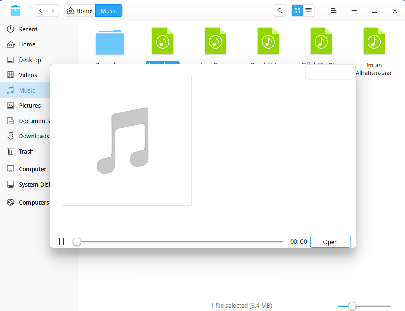Browse the System Disk
This screenshot has width=405, height=311.
coord(34,184)
